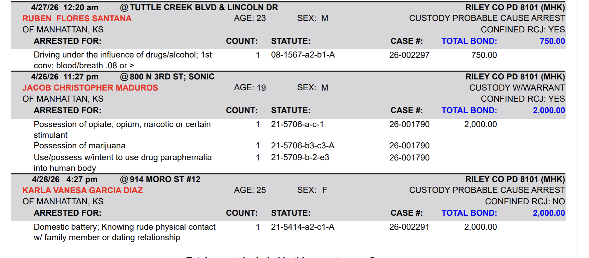The height and width of the screenshot is (258, 589).
Task: Click statute 21-5709-b-2-e3
Action: point(300,157)
